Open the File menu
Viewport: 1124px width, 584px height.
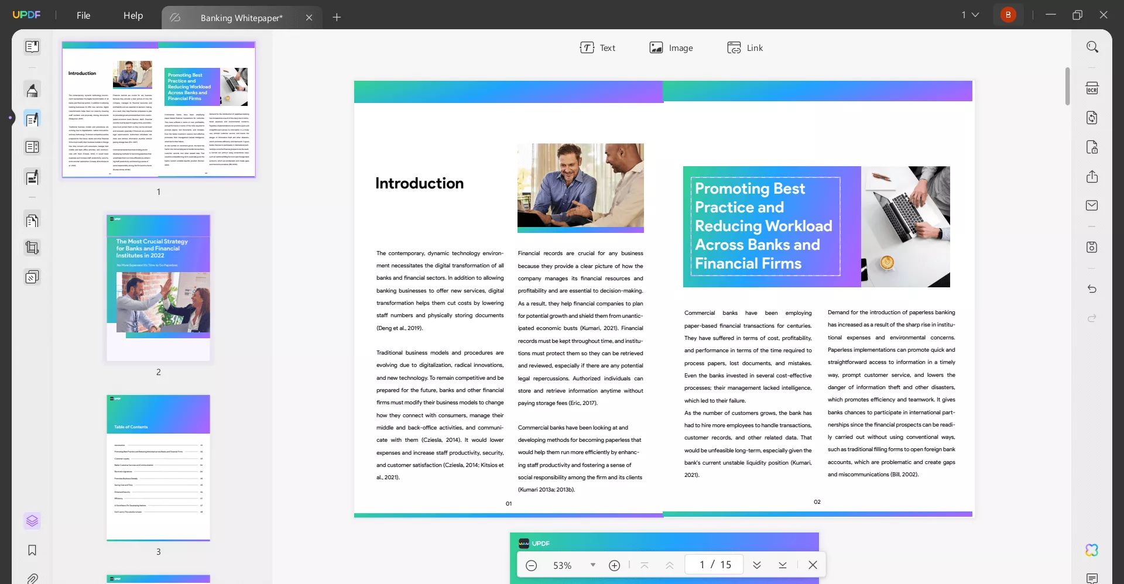[83, 15]
